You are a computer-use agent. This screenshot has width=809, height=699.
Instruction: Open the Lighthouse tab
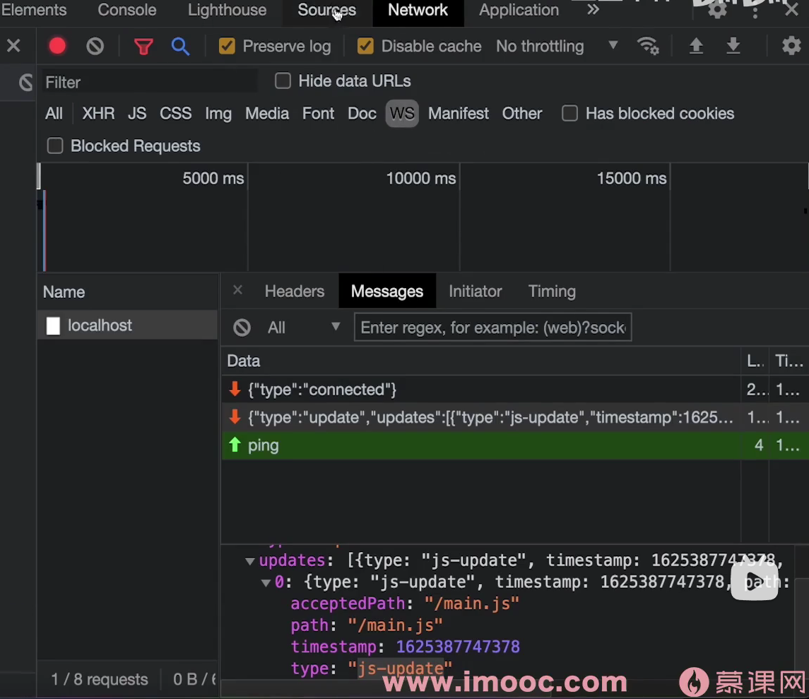[227, 10]
